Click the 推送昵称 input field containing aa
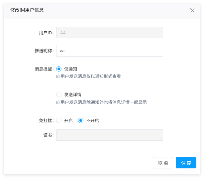The height and width of the screenshot is (178, 204). point(109,51)
